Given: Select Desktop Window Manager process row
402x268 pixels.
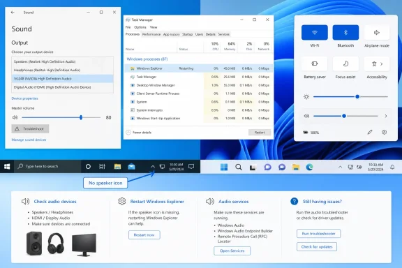Looking at the screenshot, I should pyautogui.click(x=199, y=85).
